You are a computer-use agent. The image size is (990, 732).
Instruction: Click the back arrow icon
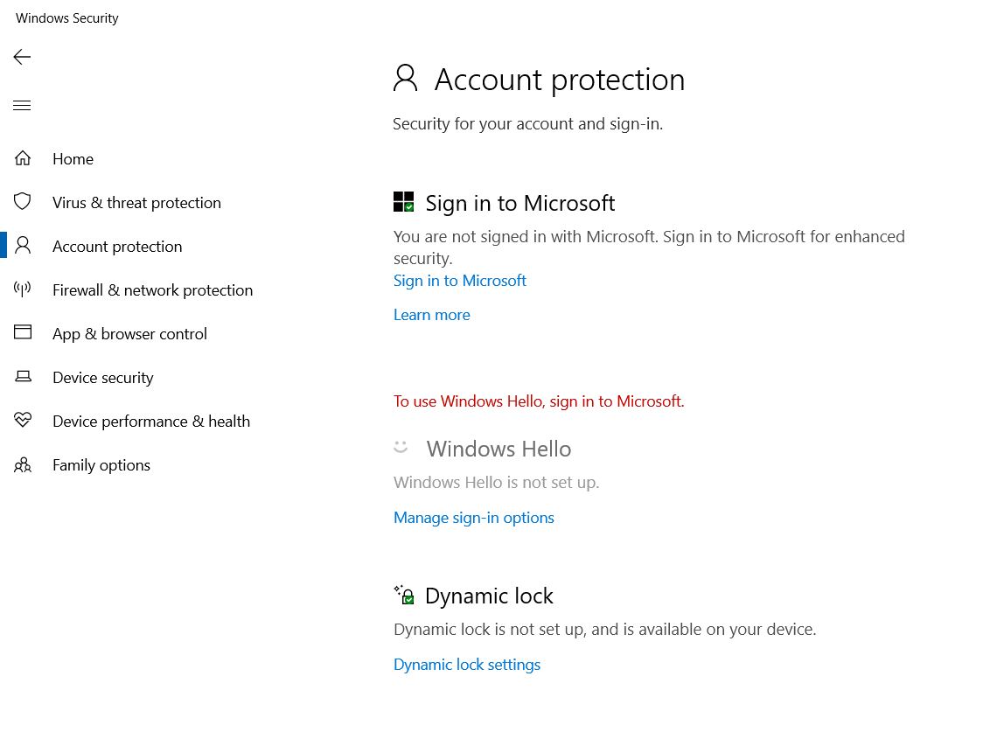click(22, 57)
